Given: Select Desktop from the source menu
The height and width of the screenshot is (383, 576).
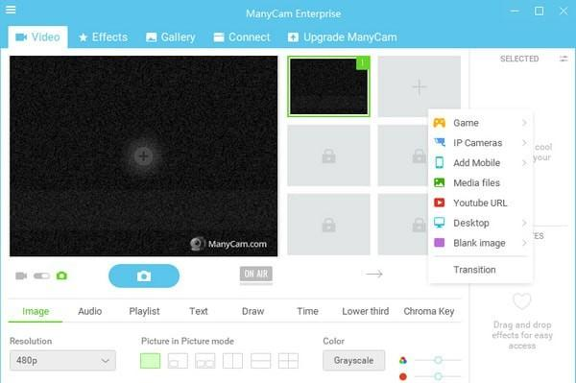Looking at the screenshot, I should click(x=481, y=223).
